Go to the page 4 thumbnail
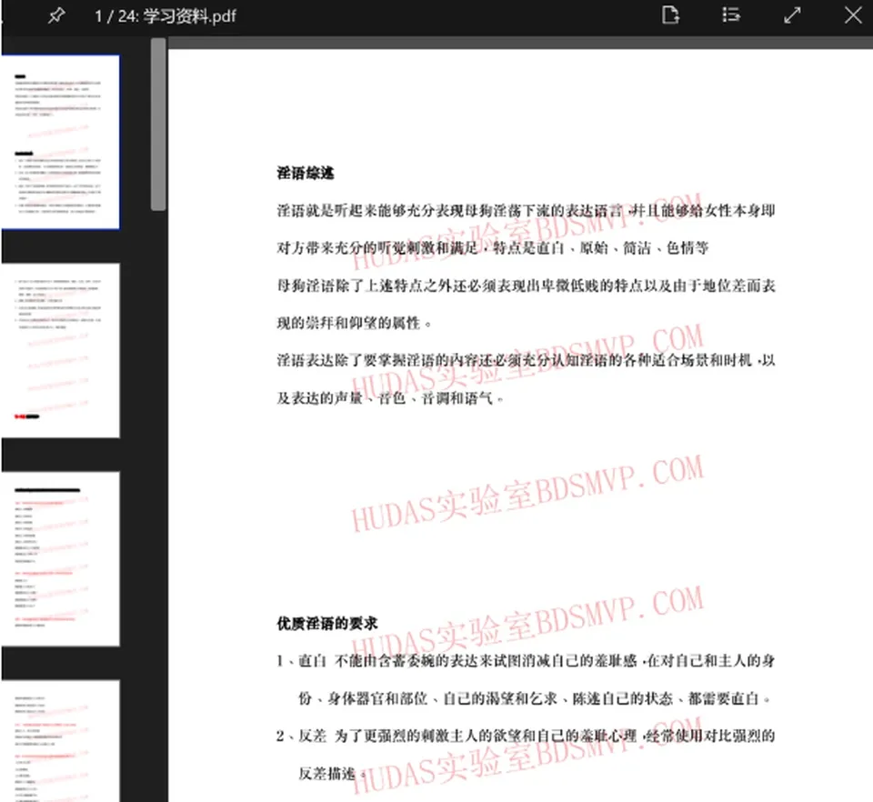 pyautogui.click(x=60, y=741)
